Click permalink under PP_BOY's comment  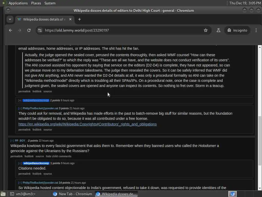(x=16, y=156)
